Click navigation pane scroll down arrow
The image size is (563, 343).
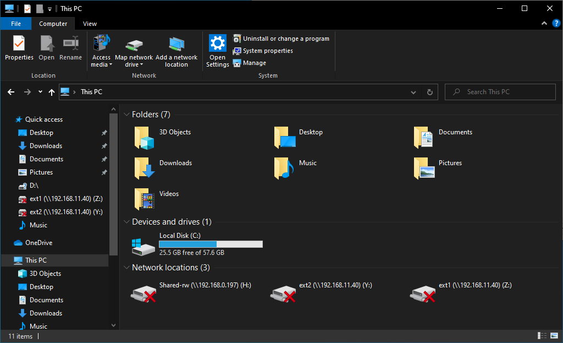point(113,325)
